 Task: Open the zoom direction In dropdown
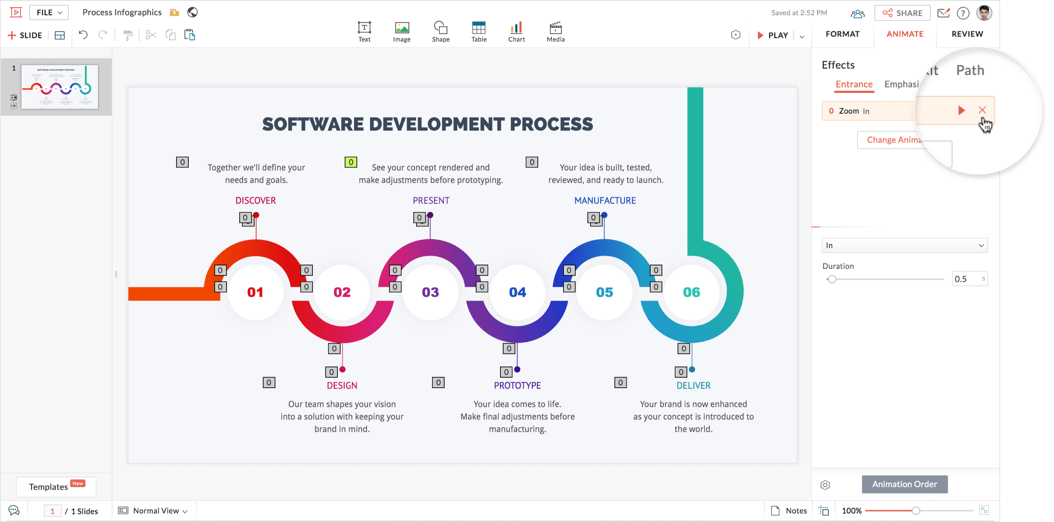click(904, 245)
